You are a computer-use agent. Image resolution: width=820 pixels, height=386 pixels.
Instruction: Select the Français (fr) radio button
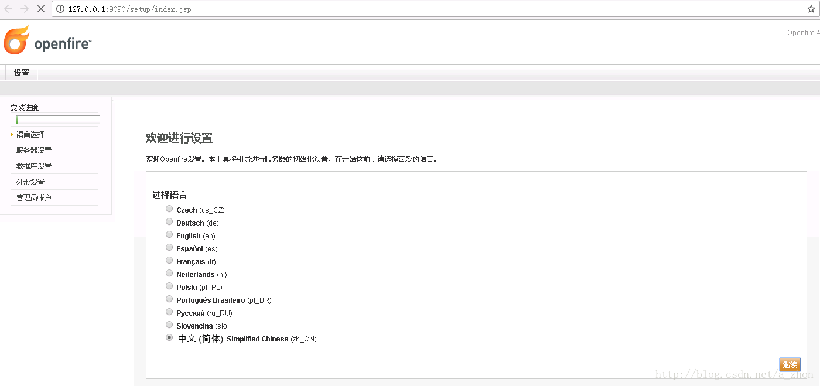(169, 261)
